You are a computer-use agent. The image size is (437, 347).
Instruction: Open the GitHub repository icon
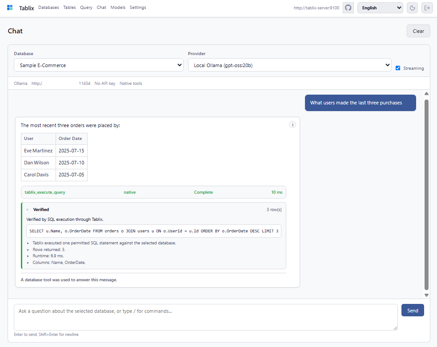[348, 8]
